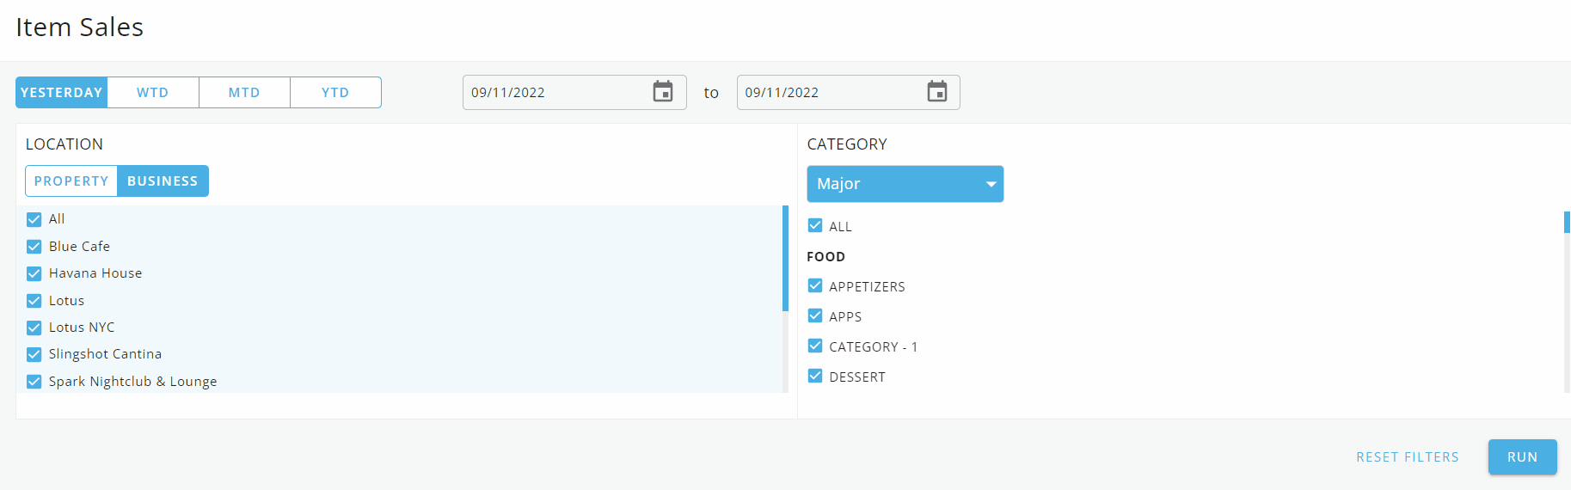
Task: Switch to WTD date range
Action: 153,93
